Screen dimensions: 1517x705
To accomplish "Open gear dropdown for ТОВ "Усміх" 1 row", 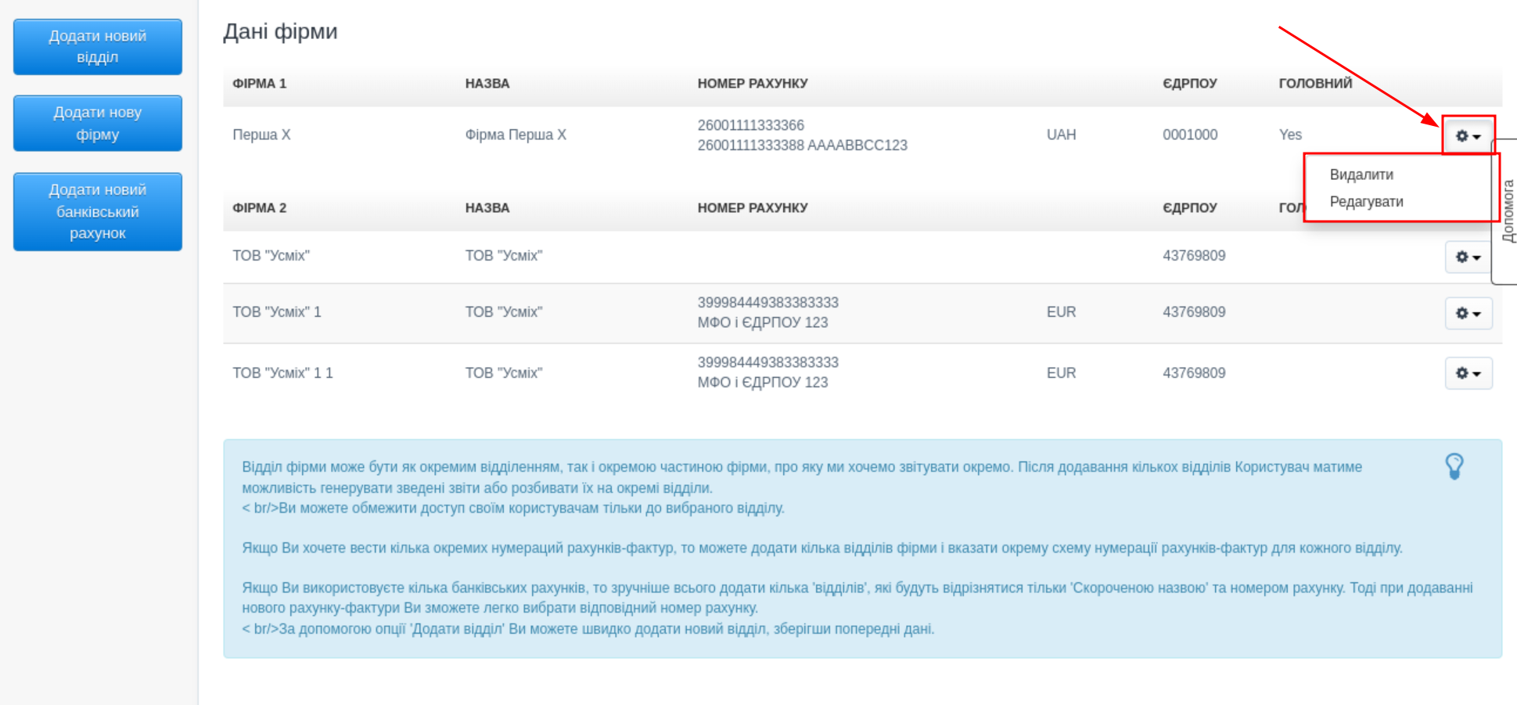I will click(1468, 313).
